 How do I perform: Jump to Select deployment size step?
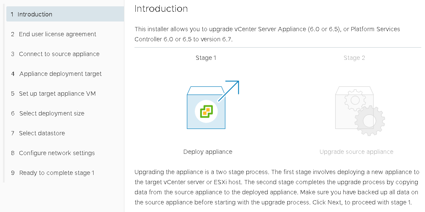(51, 113)
